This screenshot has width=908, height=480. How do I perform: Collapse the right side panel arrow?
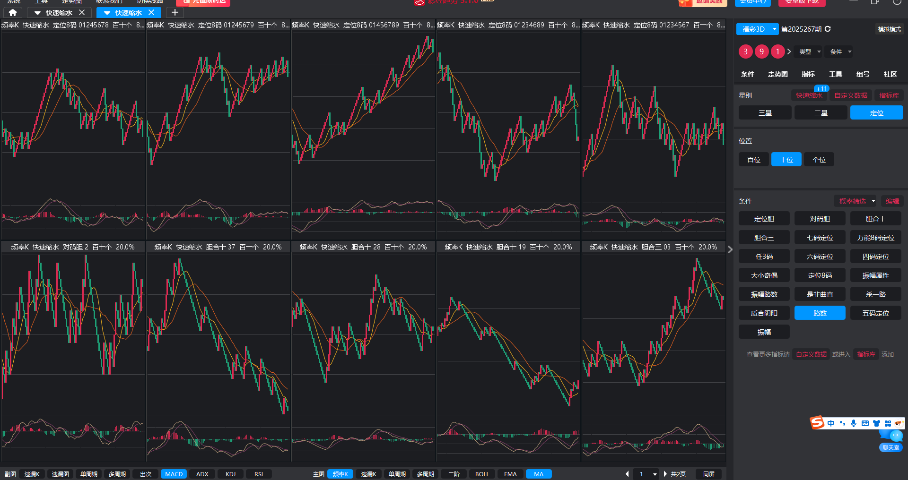pyautogui.click(x=730, y=249)
